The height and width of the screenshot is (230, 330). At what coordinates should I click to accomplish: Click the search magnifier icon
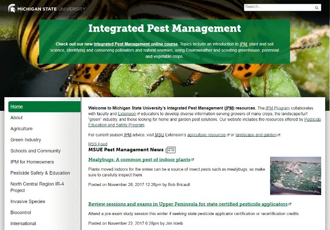[x=317, y=8]
